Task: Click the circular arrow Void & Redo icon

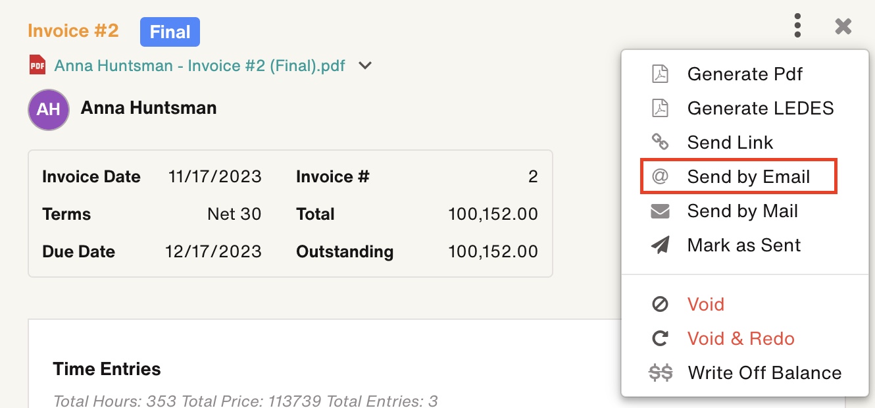Action: coord(660,339)
